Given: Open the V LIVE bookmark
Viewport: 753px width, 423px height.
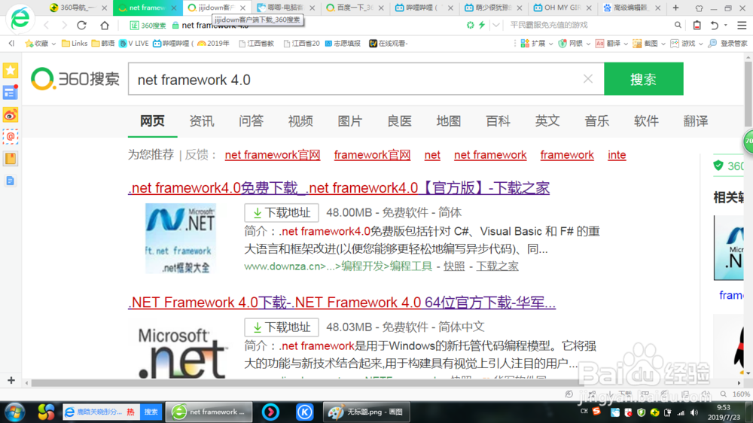Looking at the screenshot, I should tap(134, 43).
